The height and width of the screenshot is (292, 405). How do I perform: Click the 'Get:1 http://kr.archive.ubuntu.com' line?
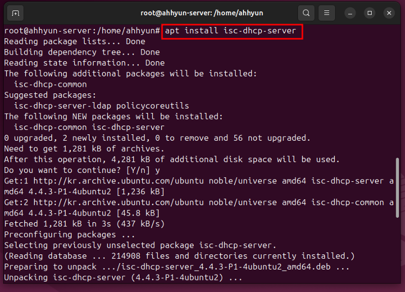(199, 181)
